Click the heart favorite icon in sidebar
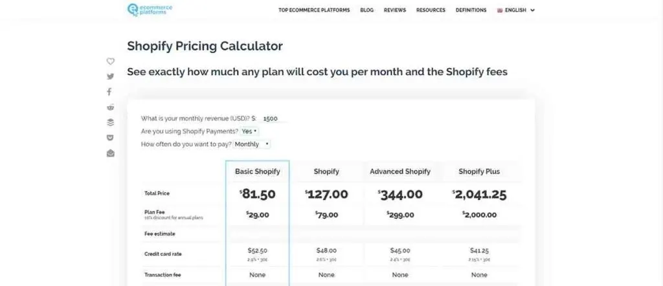This screenshot has width=663, height=286. (110, 61)
